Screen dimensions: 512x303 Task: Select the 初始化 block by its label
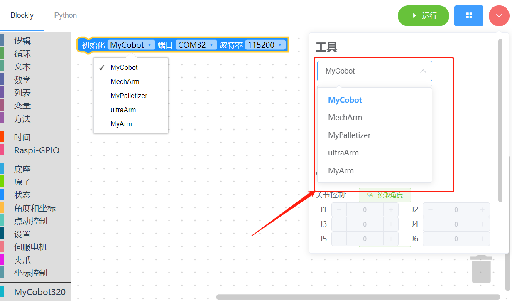93,45
